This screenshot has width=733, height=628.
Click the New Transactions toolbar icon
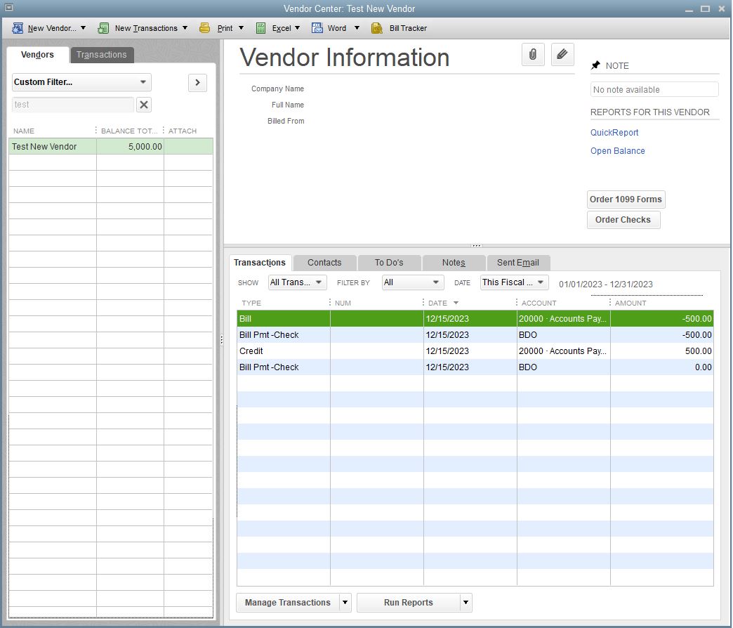pyautogui.click(x=103, y=28)
